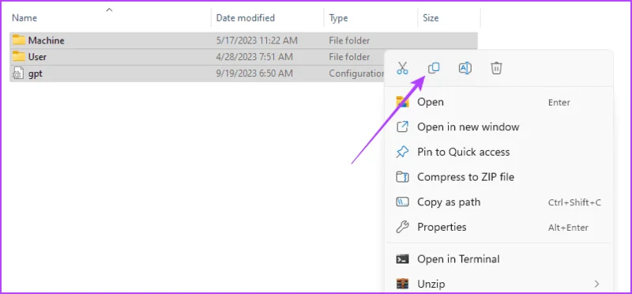Click the sort arrow above Name column
Image resolution: width=632 pixels, height=294 pixels.
[x=109, y=9]
